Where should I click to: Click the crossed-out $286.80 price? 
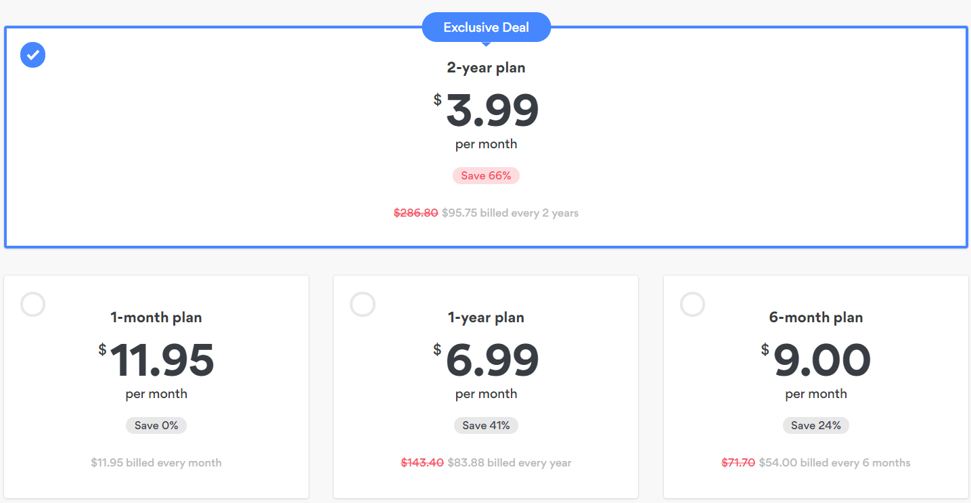pos(415,213)
